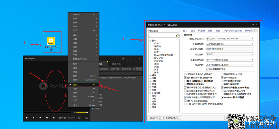Screen dimensions: 279x129
Task: Click the 导出当前配置(S)... button
Action: (x=171, y=118)
